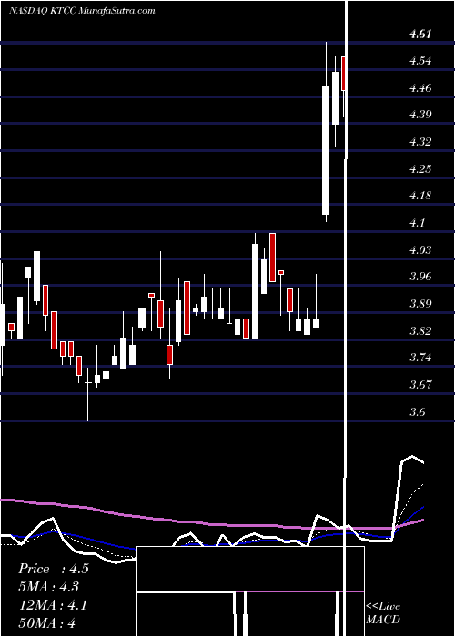The image size is (455, 637).
Task: Select the 4.54 price axis label
Action: (420, 61)
